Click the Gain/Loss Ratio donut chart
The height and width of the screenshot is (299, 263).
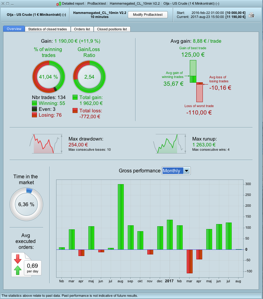(89, 77)
